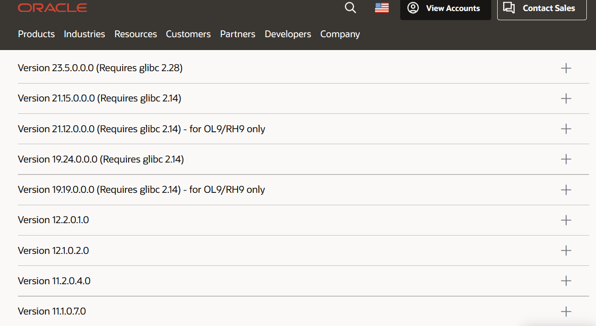Open the Industries menu
This screenshot has height=326, width=596.
[85, 34]
